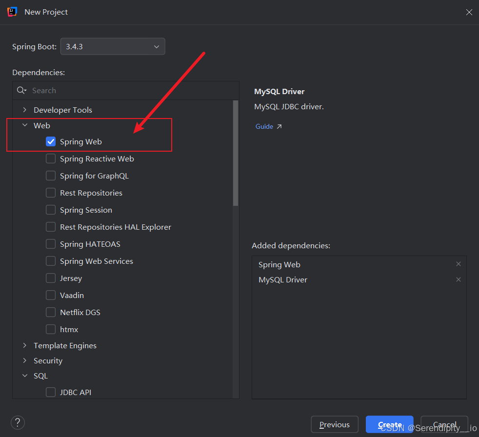
Task: Click the IntelliJ IDEA logo icon
Action: (12, 12)
